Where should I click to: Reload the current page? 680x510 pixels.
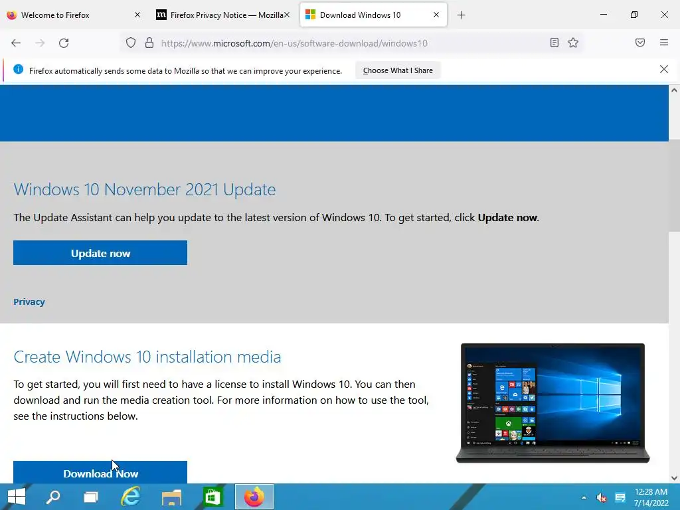64,43
